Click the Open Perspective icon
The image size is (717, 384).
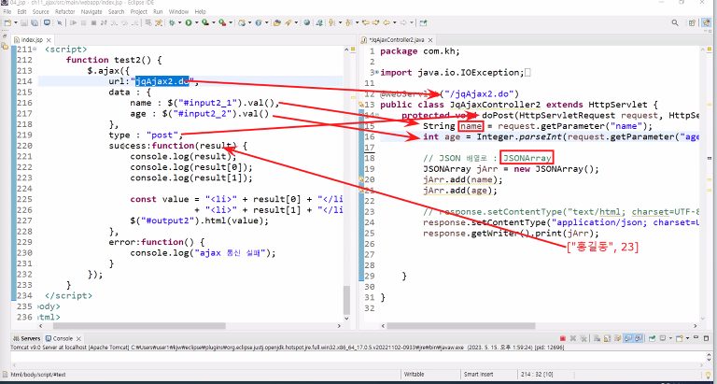coord(693,22)
